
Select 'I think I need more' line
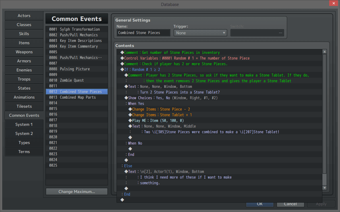point(219,177)
